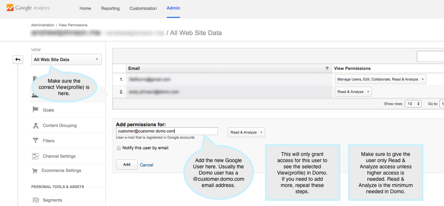Click the search box above the table
444x206 pixels.
coord(430,56)
